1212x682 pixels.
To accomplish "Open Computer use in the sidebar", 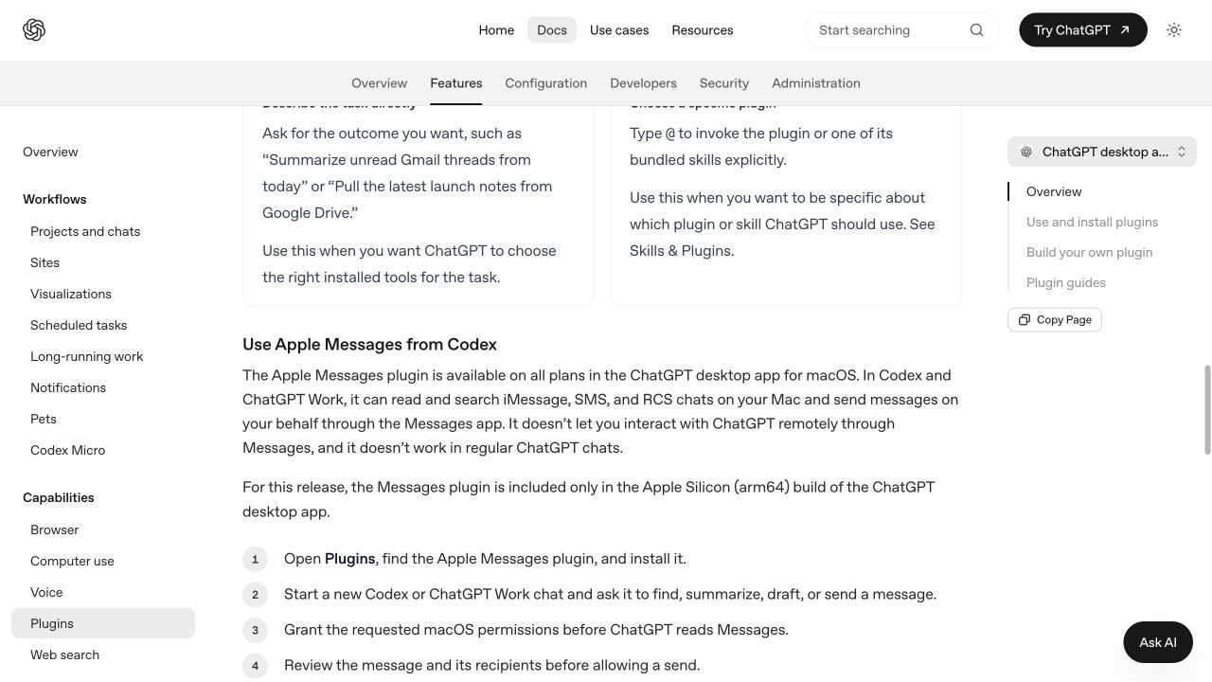I will click(72, 561).
